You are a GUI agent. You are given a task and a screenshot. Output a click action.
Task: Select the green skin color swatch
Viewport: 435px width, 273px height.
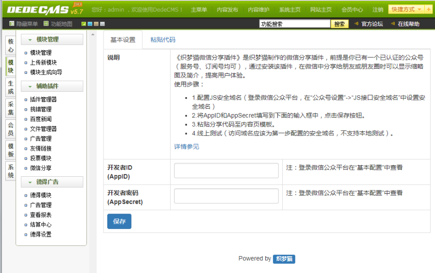tap(84, 24)
